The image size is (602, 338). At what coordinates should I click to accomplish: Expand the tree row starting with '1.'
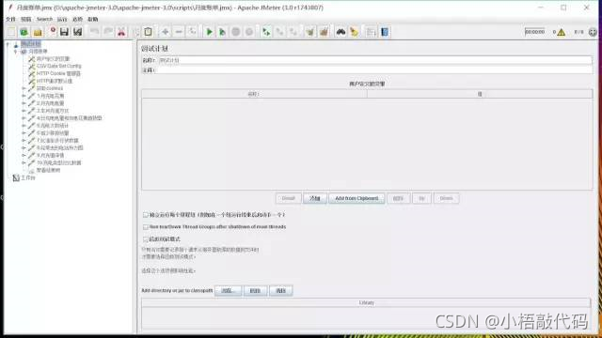(x=24, y=96)
